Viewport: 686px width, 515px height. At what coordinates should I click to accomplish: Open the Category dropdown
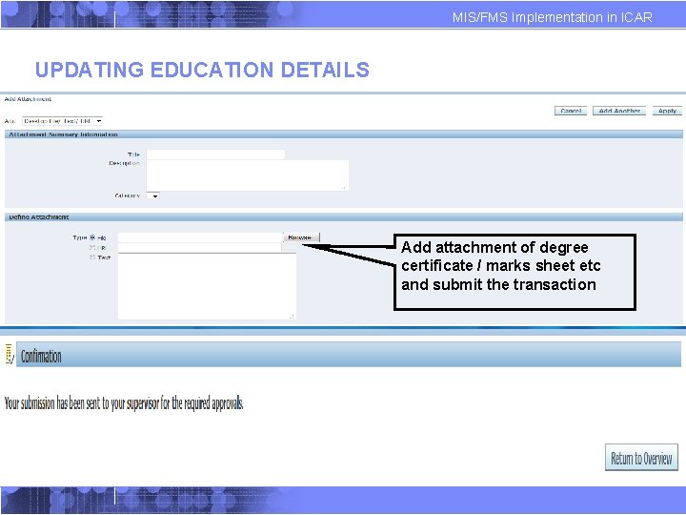tap(152, 196)
